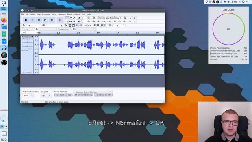Open the recording device dropdown
The image size is (252, 142).
tap(48, 29)
